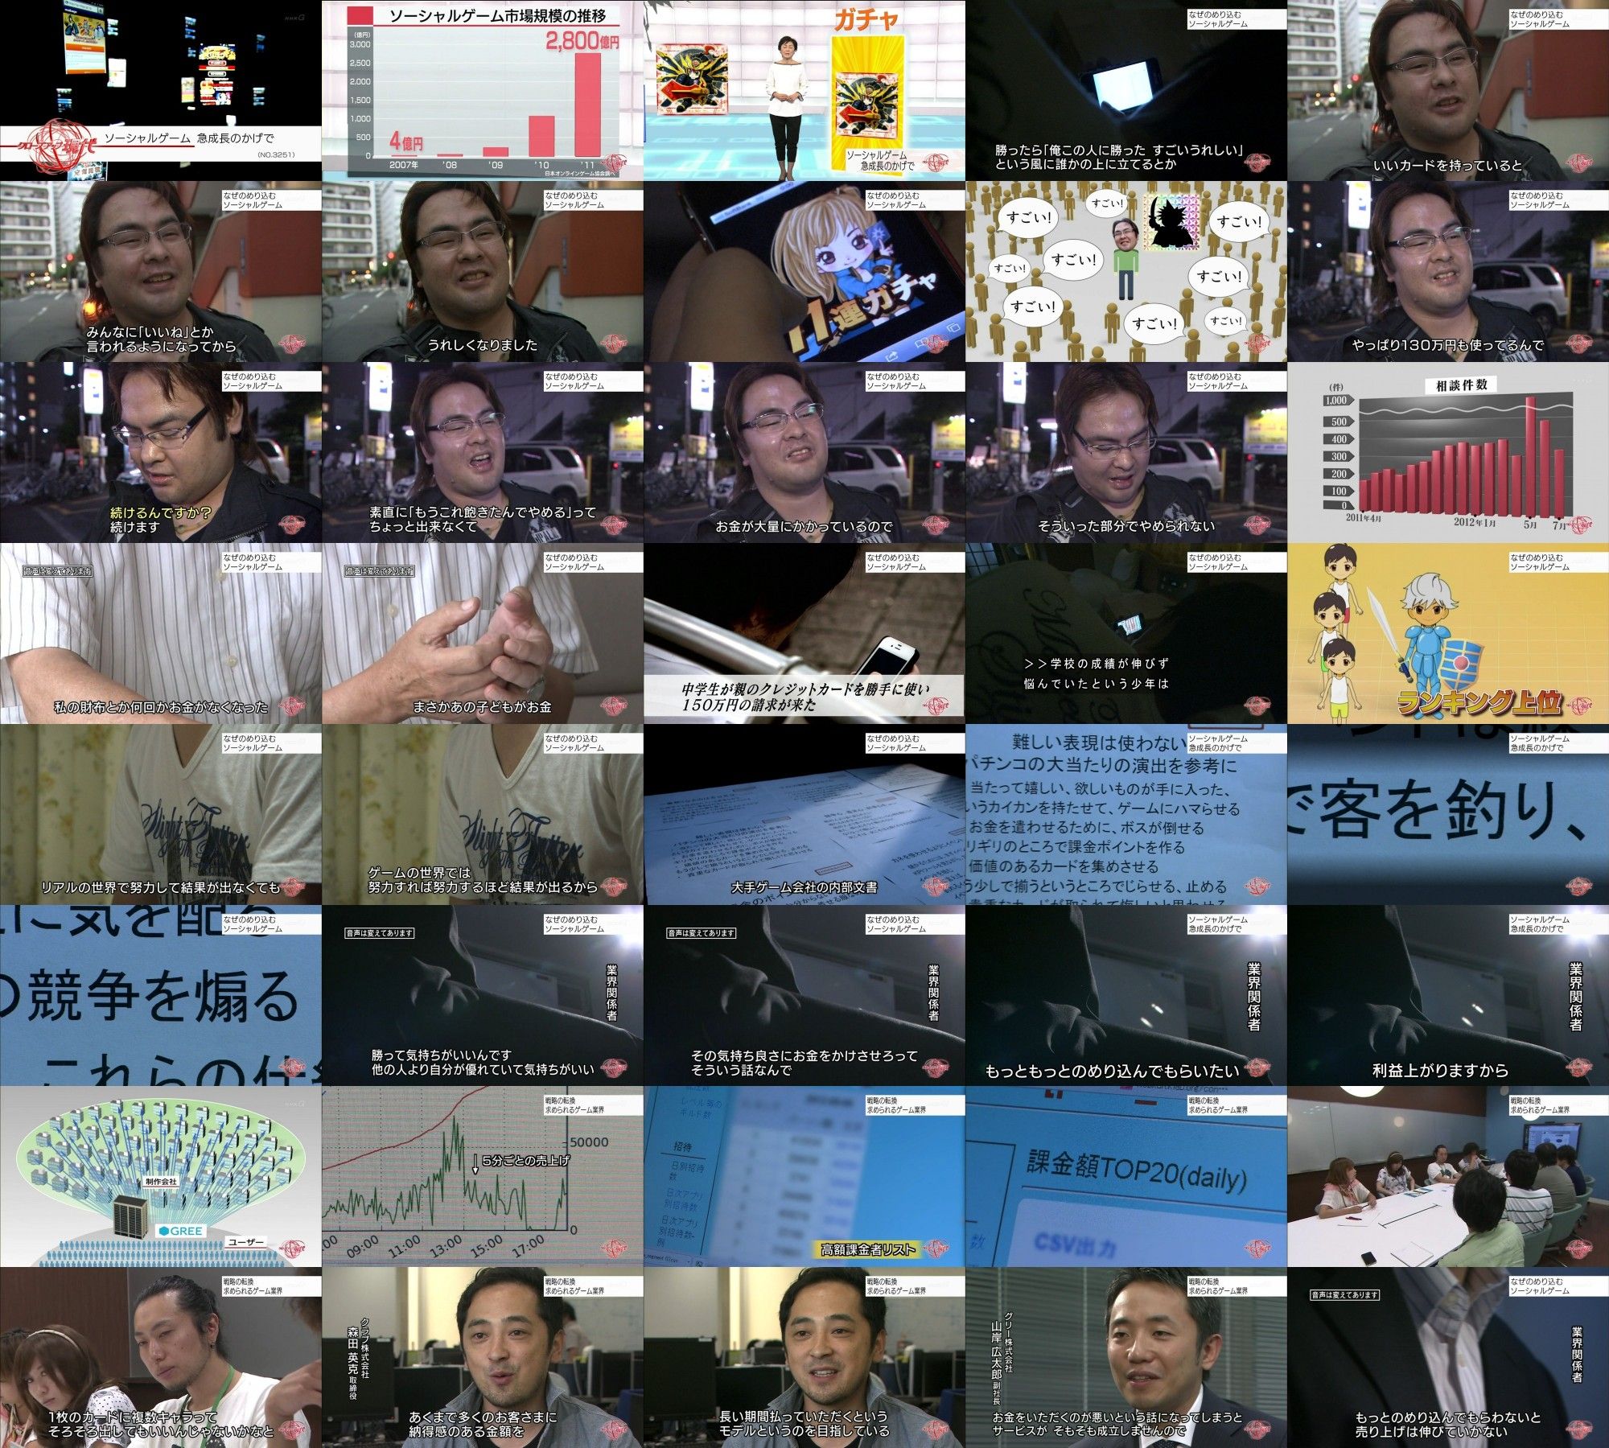The image size is (1609, 1448).
Task: Select the frame captioned もうこれ飽きたんでやめる
Action: (x=483, y=452)
